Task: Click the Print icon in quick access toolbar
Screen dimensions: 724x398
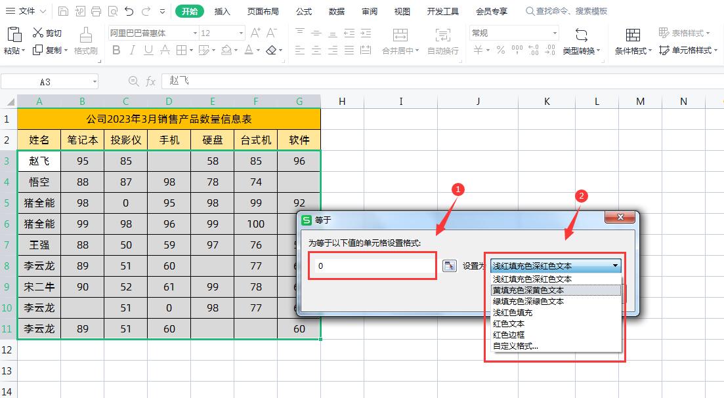Action: [96, 11]
